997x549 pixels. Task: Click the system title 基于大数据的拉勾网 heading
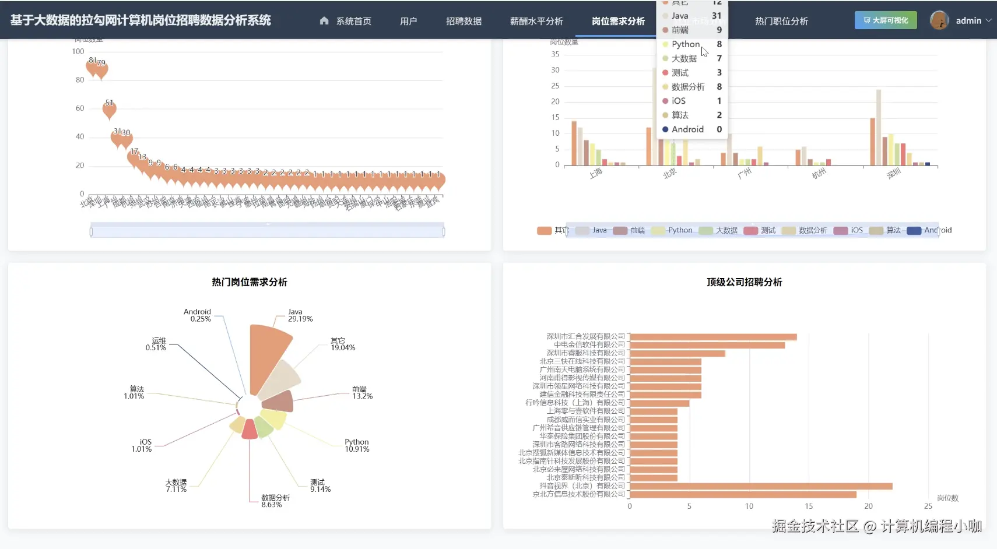click(x=141, y=20)
